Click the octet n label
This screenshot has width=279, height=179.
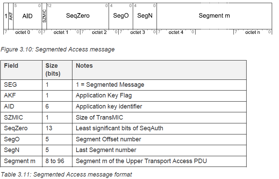[x=252, y=32]
